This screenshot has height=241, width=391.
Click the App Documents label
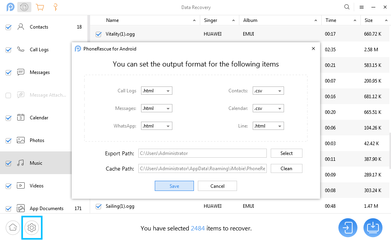(47, 209)
